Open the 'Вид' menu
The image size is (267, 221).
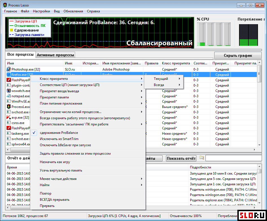(57, 11)
